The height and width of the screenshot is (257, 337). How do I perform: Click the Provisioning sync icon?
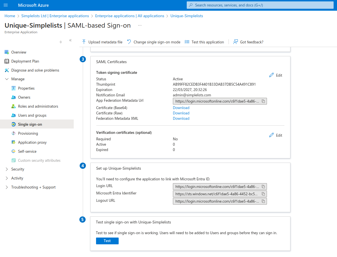click(14, 133)
